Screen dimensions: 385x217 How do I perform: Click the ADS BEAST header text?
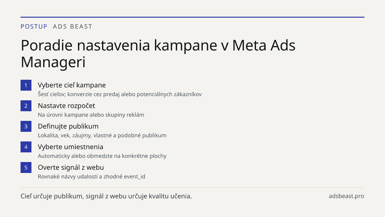pos(73,27)
